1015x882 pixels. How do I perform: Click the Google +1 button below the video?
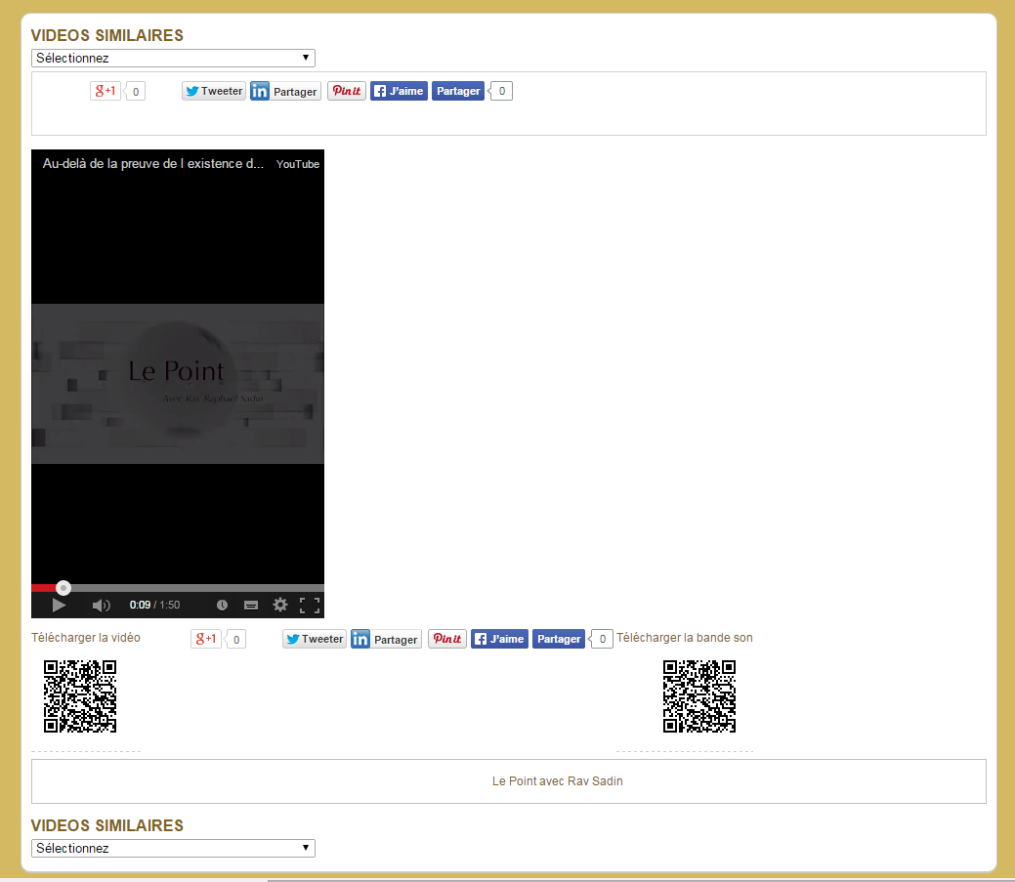[206, 640]
